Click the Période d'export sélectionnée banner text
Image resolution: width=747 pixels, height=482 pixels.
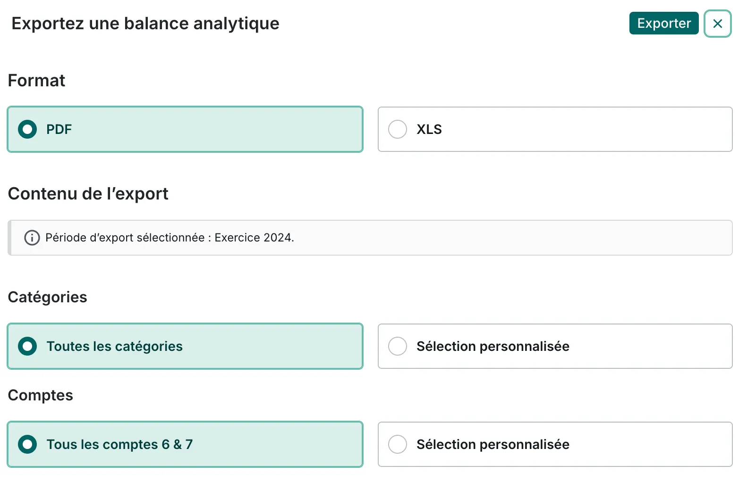click(169, 238)
